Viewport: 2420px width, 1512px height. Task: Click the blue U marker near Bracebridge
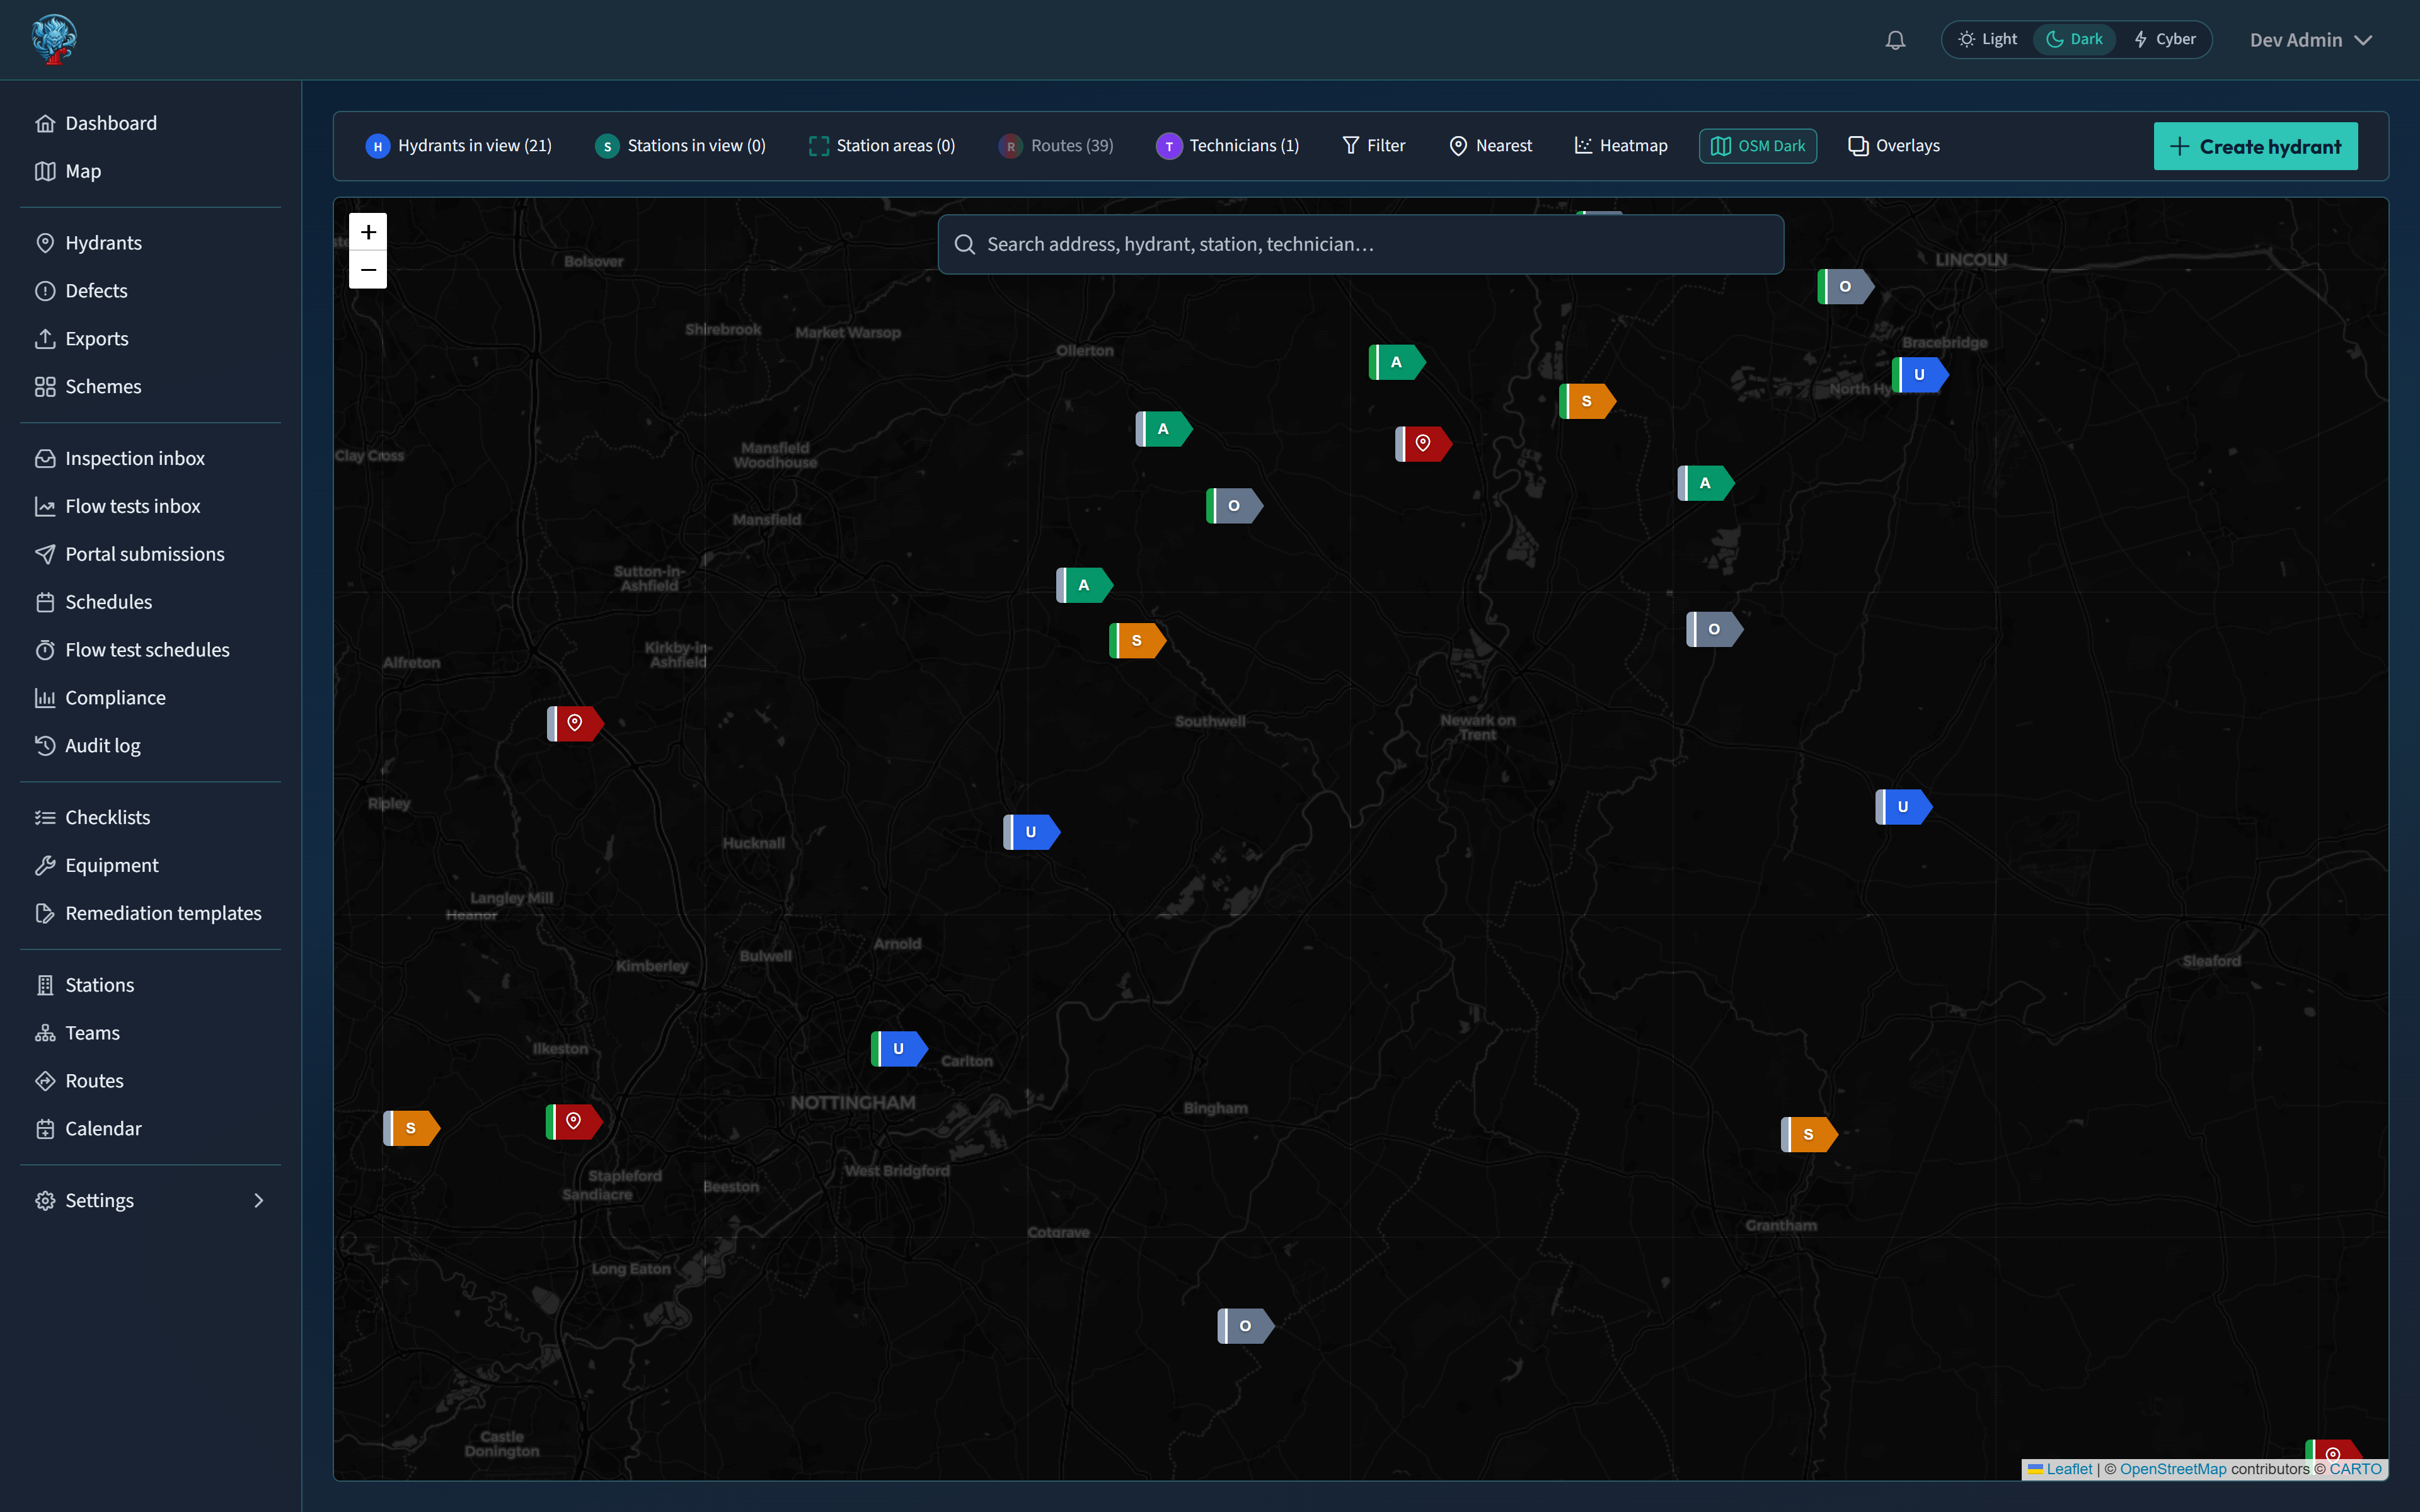click(x=1920, y=375)
